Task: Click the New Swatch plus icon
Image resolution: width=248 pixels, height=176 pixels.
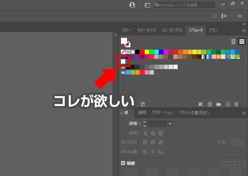Action: pyautogui.click(x=228, y=104)
